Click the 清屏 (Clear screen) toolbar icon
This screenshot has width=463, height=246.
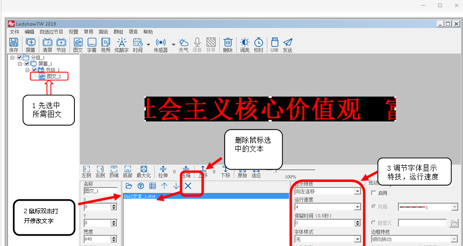point(47,45)
